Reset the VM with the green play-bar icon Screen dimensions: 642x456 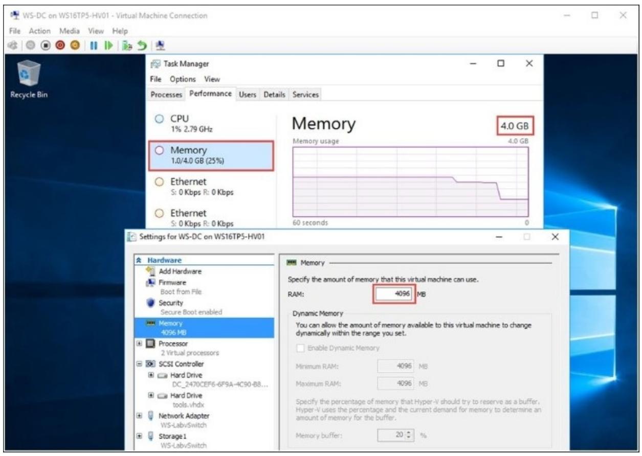[108, 44]
